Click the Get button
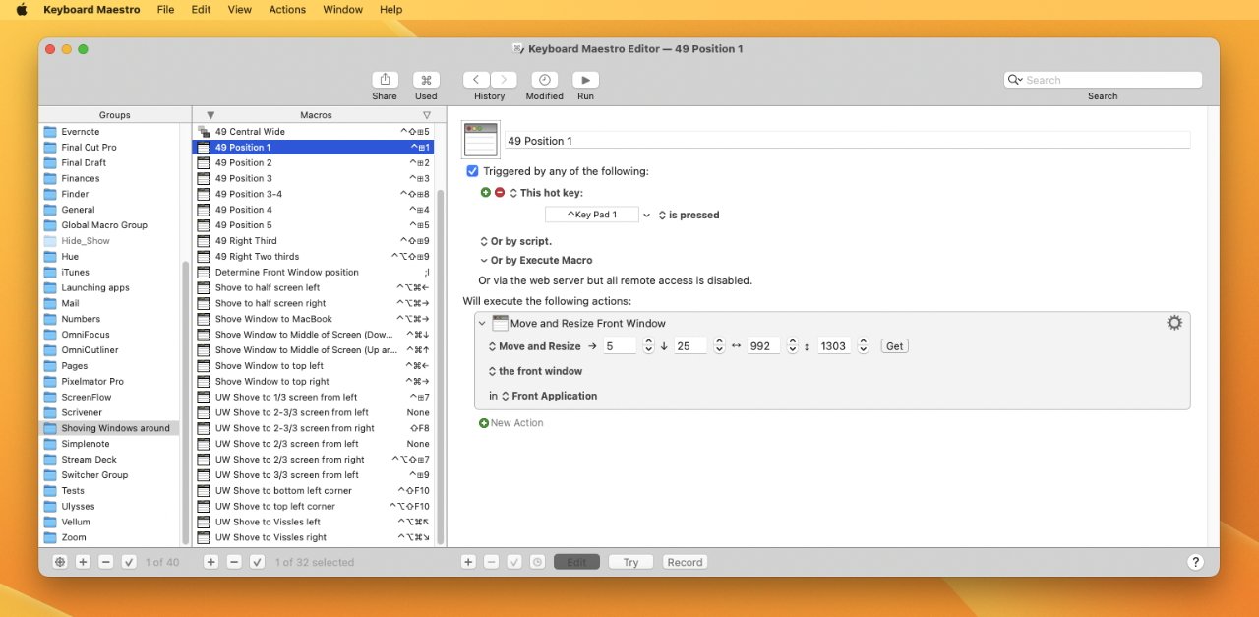The image size is (1259, 617). point(894,346)
